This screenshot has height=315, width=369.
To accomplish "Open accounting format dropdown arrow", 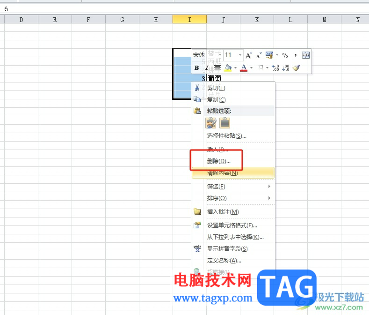I will point(277,55).
